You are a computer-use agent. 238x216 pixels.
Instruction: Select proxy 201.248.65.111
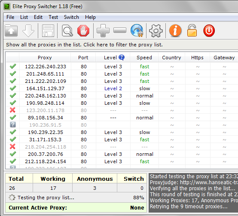tap(45, 74)
